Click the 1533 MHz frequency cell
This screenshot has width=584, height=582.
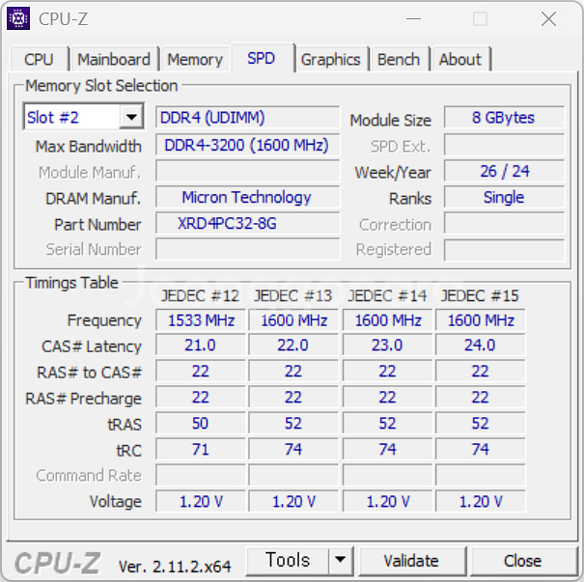click(x=201, y=320)
